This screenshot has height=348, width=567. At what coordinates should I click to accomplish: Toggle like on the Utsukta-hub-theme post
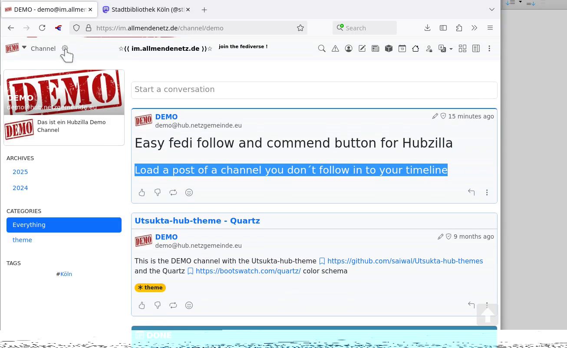pos(142,305)
